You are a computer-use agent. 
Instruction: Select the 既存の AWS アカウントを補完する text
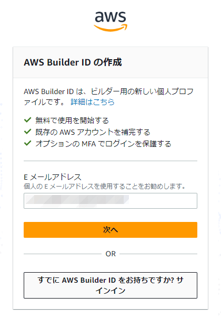[93, 132]
